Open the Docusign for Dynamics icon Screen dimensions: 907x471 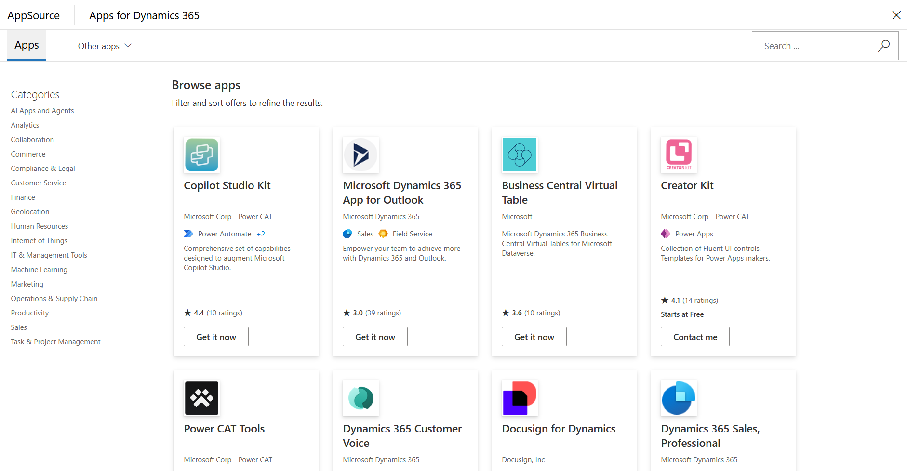(x=520, y=398)
